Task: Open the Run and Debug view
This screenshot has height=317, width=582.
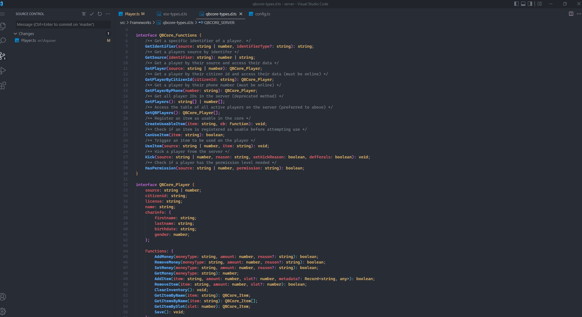Action: point(3,71)
